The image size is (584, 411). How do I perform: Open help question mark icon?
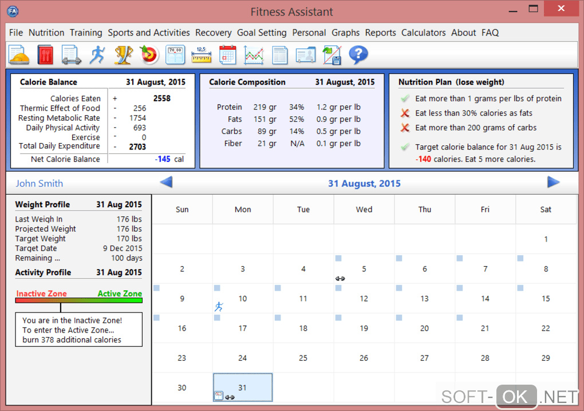click(358, 55)
